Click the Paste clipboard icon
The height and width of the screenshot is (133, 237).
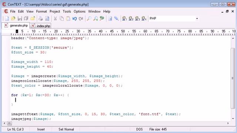tap(68, 18)
